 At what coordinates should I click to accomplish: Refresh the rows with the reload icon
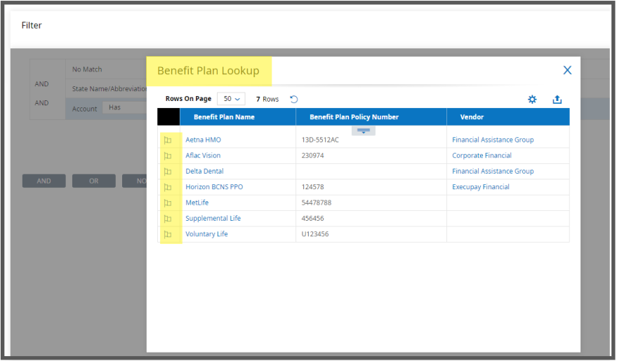(294, 100)
